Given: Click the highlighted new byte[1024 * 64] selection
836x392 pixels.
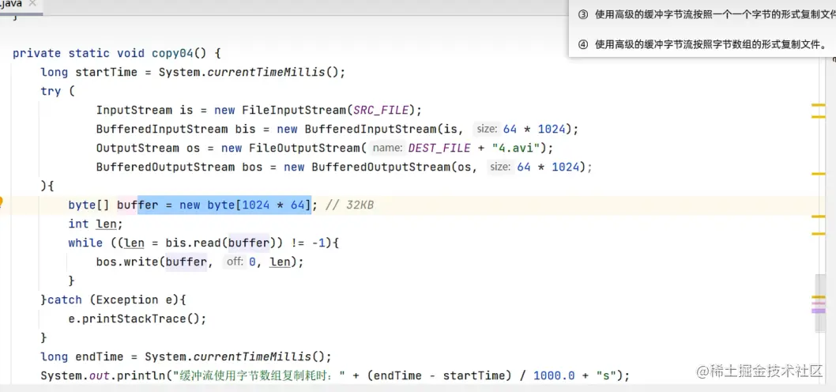Looking at the screenshot, I should [224, 205].
